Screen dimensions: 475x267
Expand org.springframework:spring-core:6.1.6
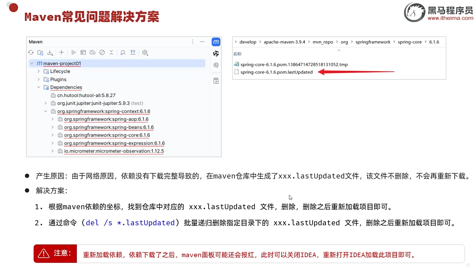pyautogui.click(x=52, y=135)
